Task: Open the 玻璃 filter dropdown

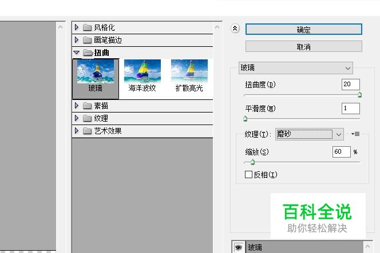Action: [296, 68]
